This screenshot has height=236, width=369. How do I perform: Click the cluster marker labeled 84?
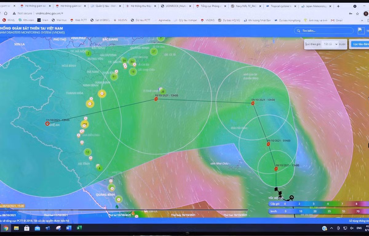tap(132, 62)
